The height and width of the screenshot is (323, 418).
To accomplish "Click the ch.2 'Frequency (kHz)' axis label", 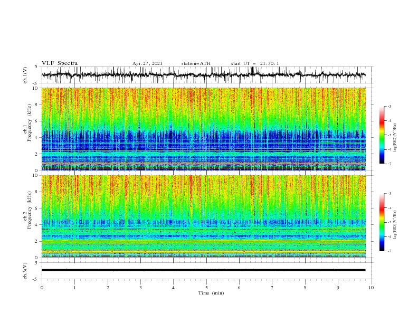I will coord(30,210).
